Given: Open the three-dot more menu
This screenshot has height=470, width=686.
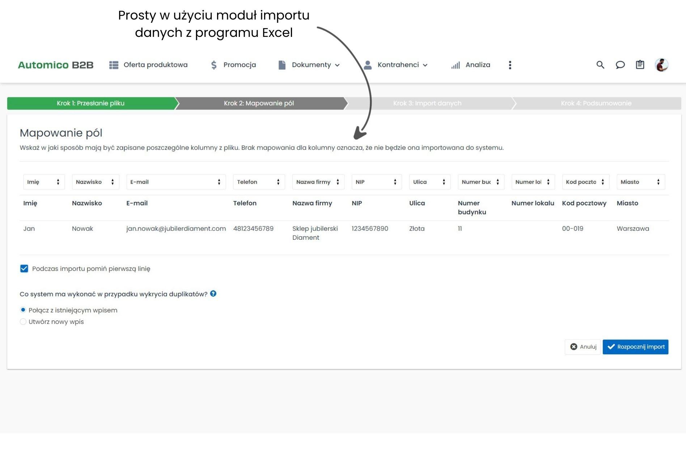Looking at the screenshot, I should pos(510,65).
